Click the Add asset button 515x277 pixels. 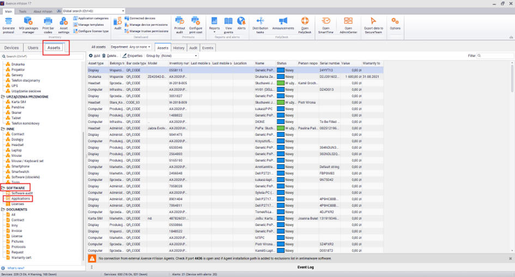(x=95, y=56)
